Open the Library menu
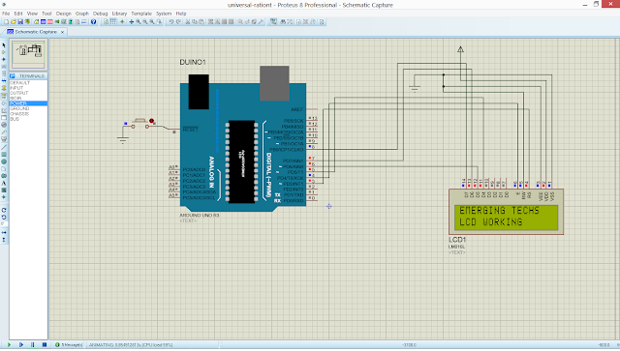The width and height of the screenshot is (620, 351). coord(119,14)
